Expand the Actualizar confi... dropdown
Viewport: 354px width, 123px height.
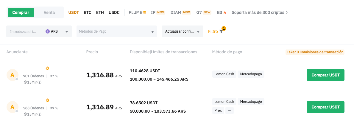click(183, 31)
